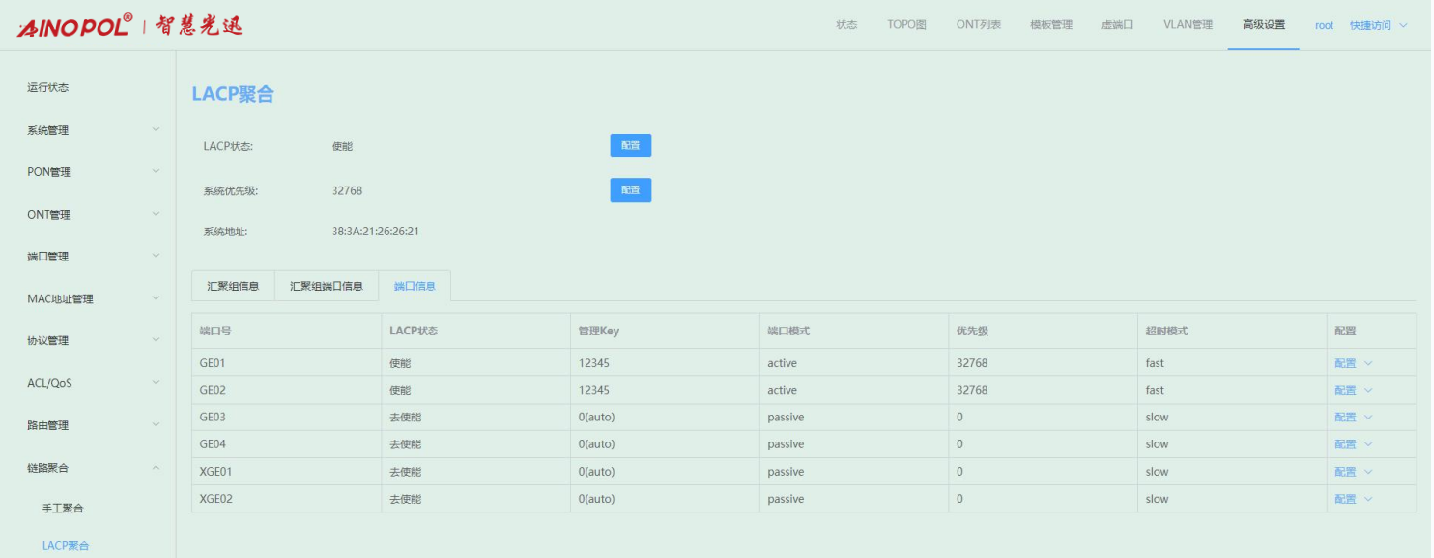Expand the PON管理 sidebar section

89,172
